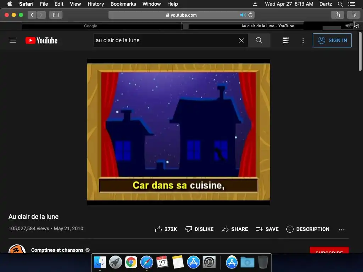Open a new tab with plus button
Screen dimensions: 363x272
point(358,26)
